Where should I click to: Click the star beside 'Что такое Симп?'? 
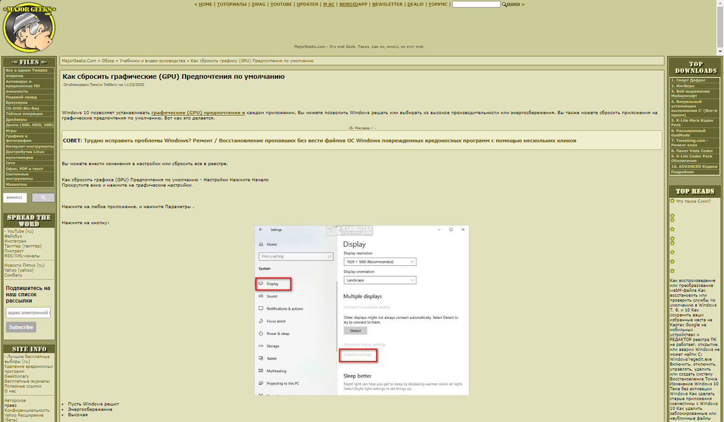pyautogui.click(x=673, y=201)
